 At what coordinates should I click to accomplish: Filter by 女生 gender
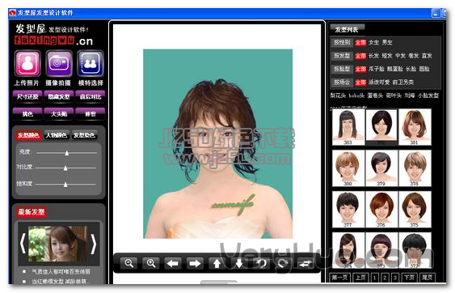(x=373, y=42)
